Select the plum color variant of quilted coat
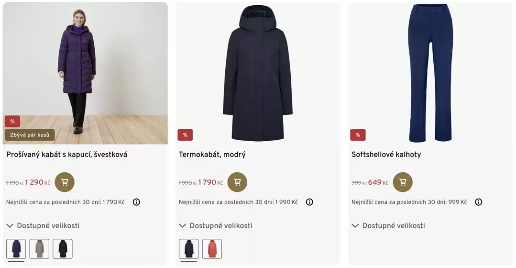This screenshot has width=516, height=268. (x=16, y=249)
